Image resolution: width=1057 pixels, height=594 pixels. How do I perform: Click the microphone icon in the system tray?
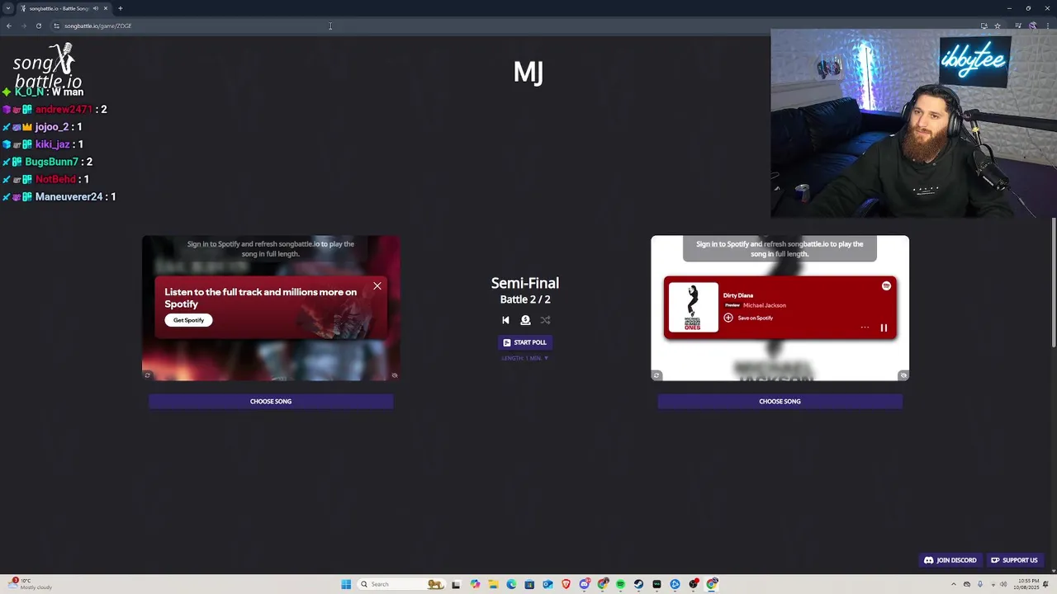click(980, 584)
